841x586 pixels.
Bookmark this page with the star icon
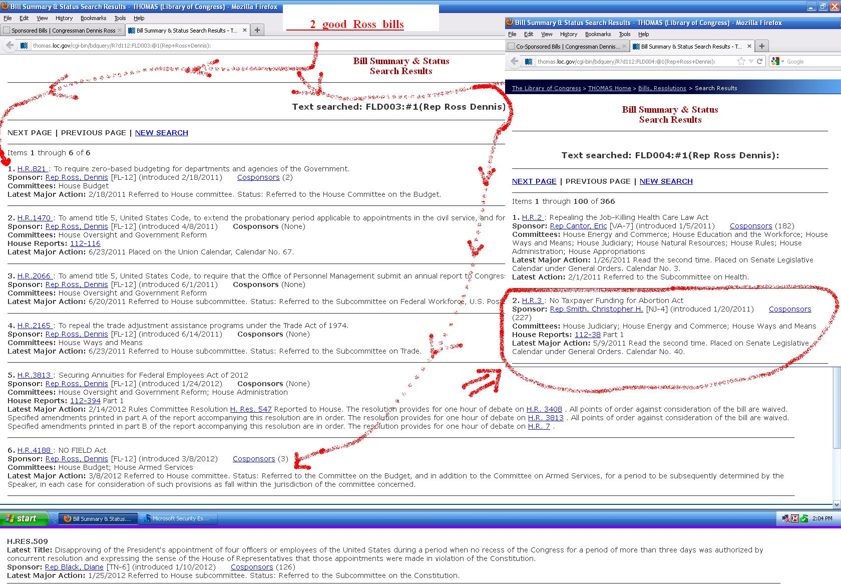point(741,62)
